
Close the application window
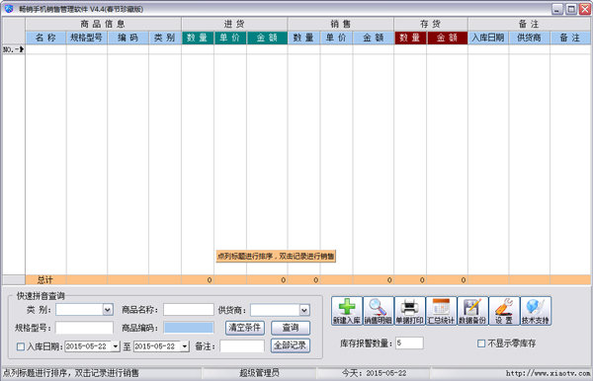[x=585, y=9]
